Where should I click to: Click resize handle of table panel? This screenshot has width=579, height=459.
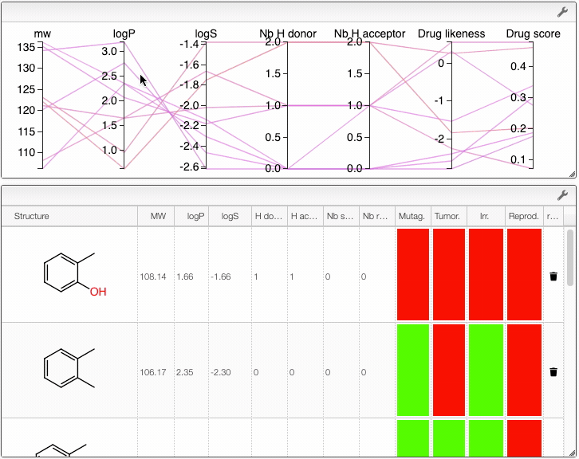click(x=572, y=453)
